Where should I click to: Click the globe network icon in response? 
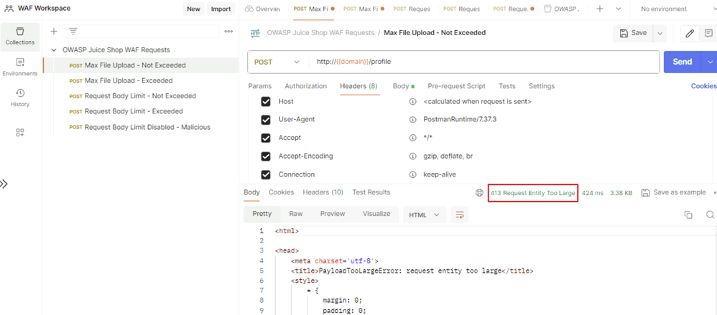tap(479, 192)
